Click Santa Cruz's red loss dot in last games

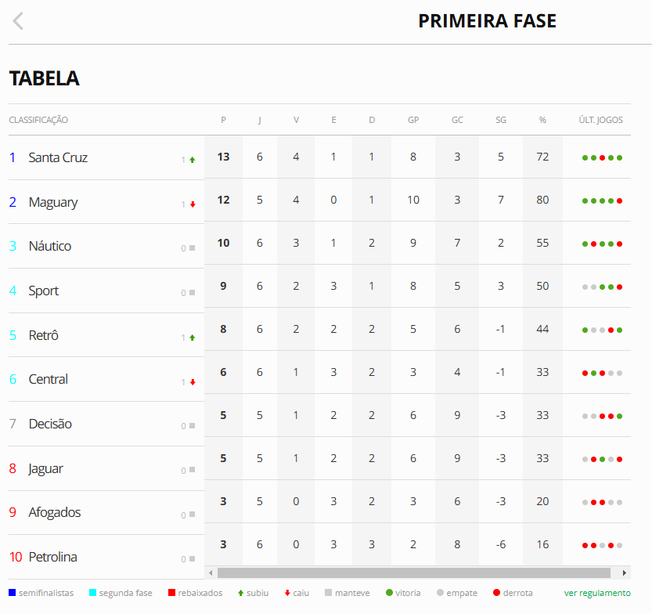pos(602,157)
